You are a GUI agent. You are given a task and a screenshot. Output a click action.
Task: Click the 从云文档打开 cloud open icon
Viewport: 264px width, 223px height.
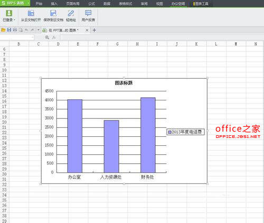pos(31,13)
